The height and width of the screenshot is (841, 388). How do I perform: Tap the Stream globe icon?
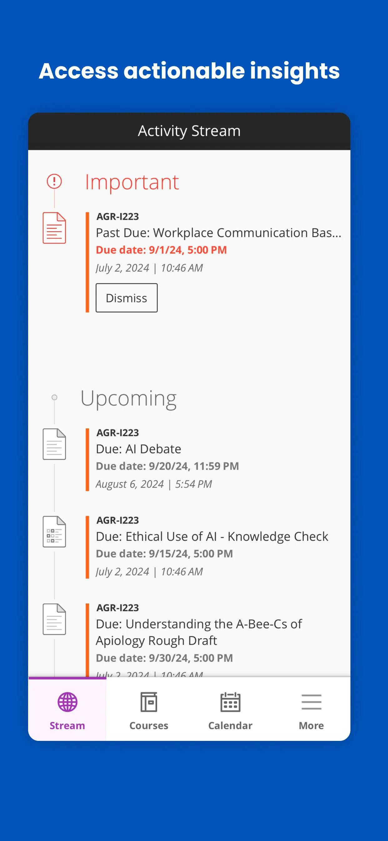tap(67, 702)
